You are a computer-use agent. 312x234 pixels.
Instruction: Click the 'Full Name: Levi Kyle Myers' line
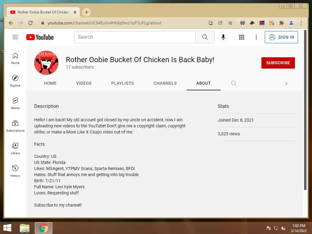59,187
